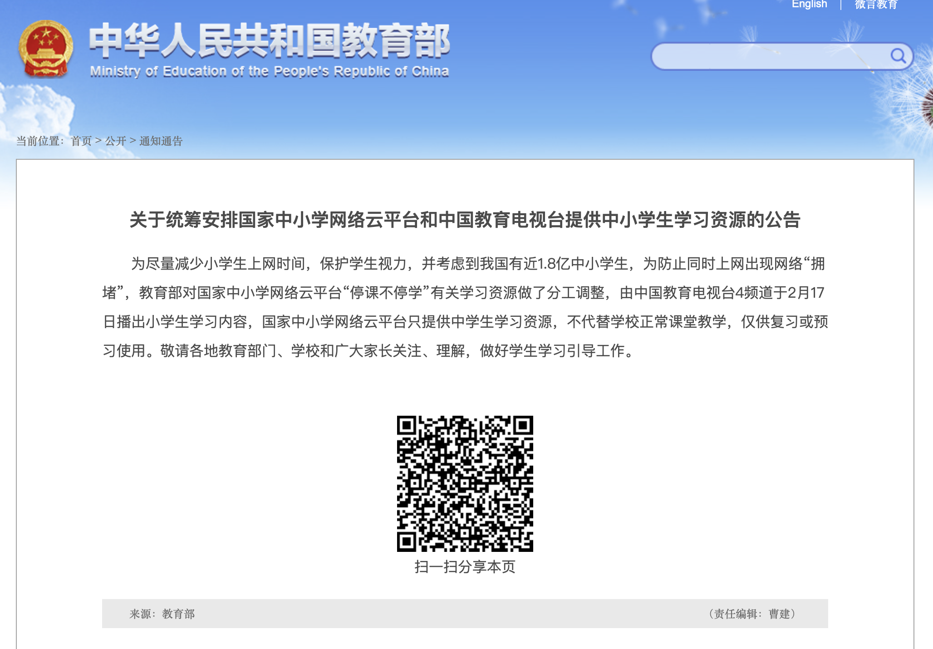The width and height of the screenshot is (933, 649).
Task: Click the arrow between 首页 and 公开
Action: pos(98,141)
